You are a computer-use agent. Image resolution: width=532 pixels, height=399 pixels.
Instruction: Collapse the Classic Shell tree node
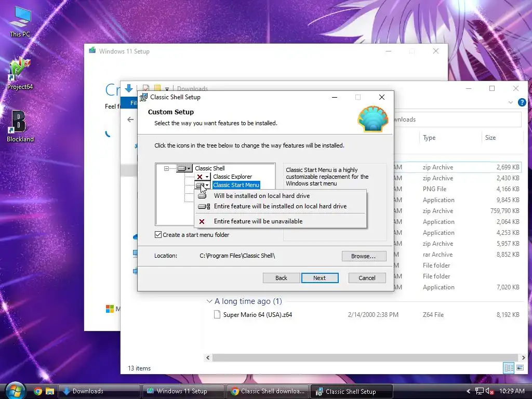tap(166, 168)
